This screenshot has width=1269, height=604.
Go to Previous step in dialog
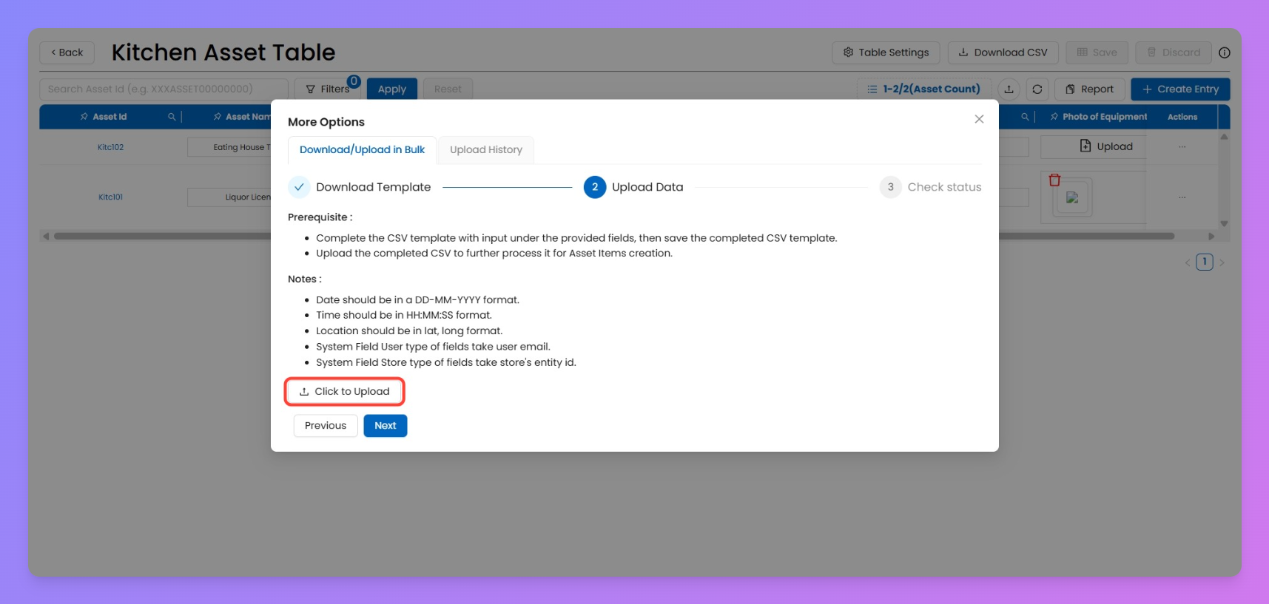[x=326, y=426]
